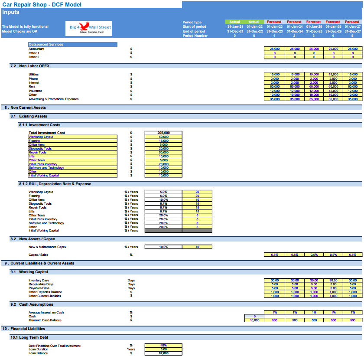This screenshot has height=356, width=364.
Task: Select the Total Investment Cost value 205,000
Action: click(163, 133)
